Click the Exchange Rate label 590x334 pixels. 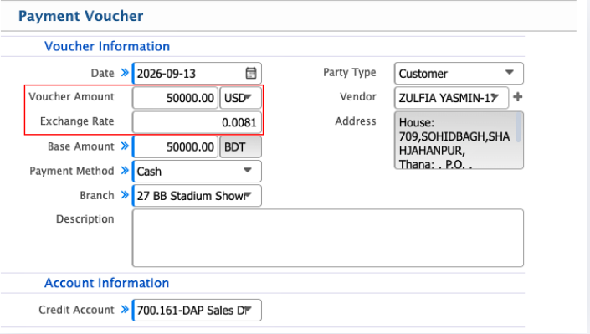point(77,121)
